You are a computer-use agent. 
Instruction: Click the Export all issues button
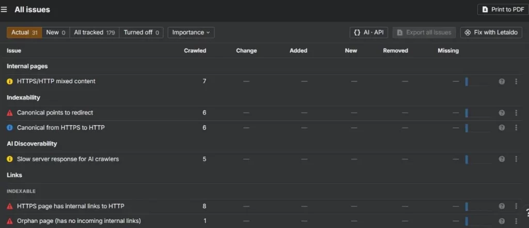click(x=424, y=33)
